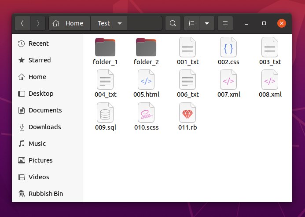Viewport: 305px width, 217px height.
Task: Click the 007.xml file name
Action: [229, 94]
